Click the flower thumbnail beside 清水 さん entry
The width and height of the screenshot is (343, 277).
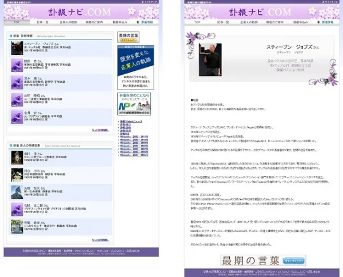point(17,82)
